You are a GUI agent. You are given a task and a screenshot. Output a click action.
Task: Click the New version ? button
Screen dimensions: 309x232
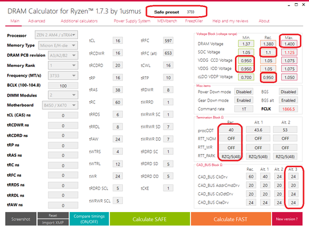(287, 219)
